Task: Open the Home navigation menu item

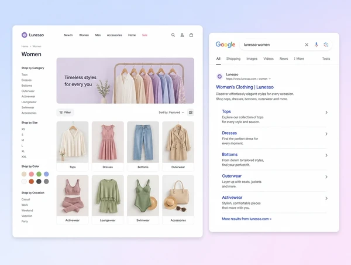Action: pos(132,35)
